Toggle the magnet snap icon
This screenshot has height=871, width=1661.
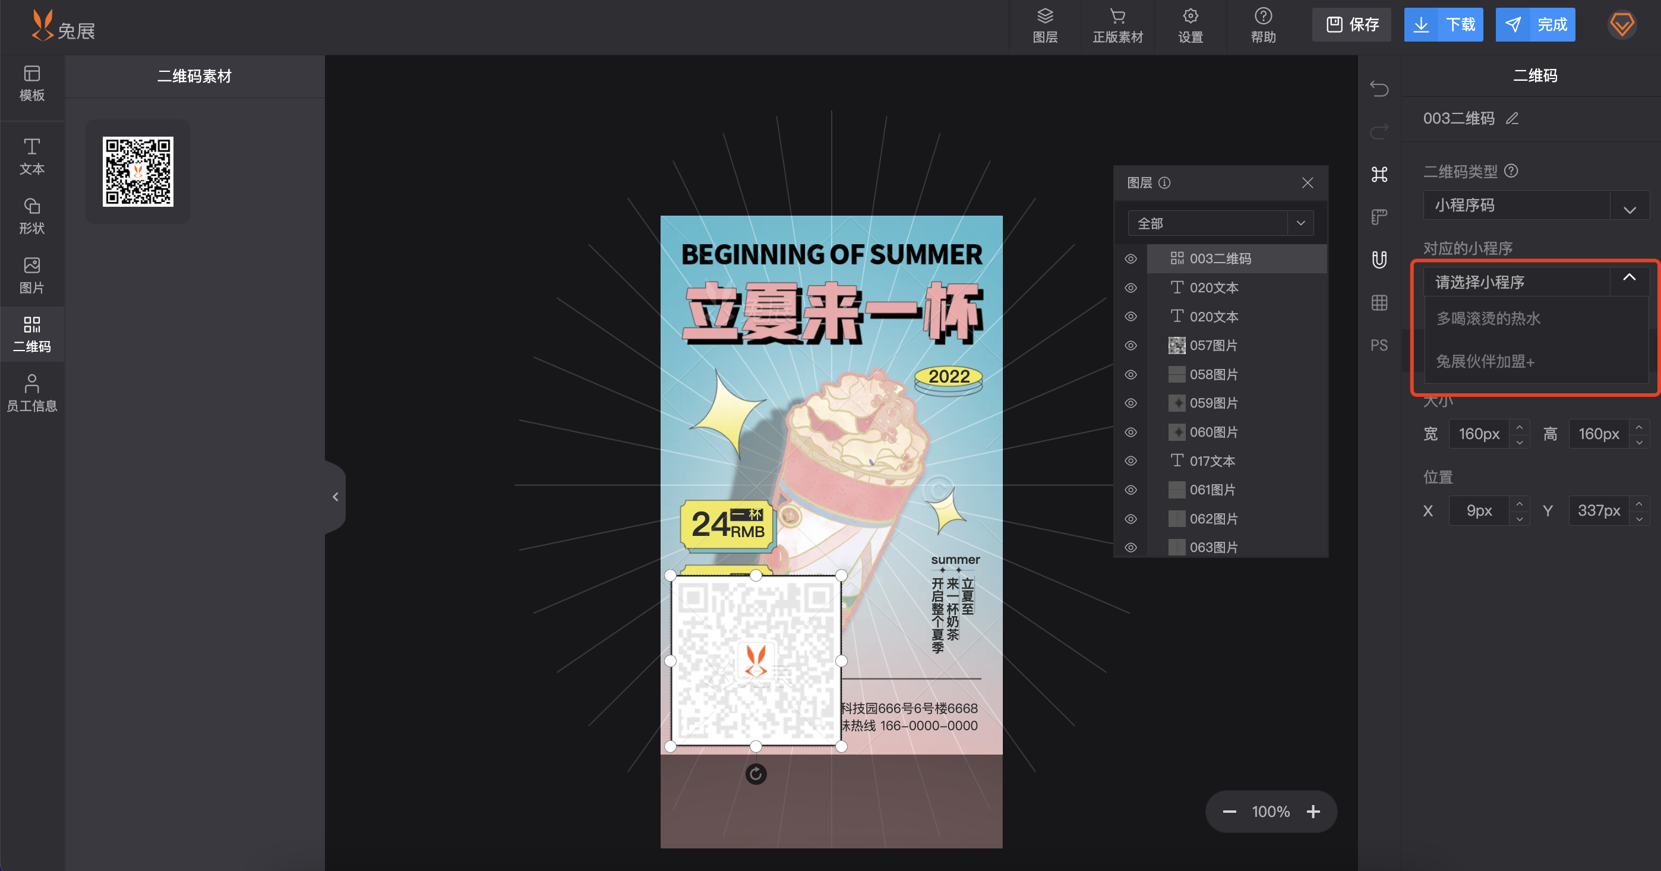1379,260
